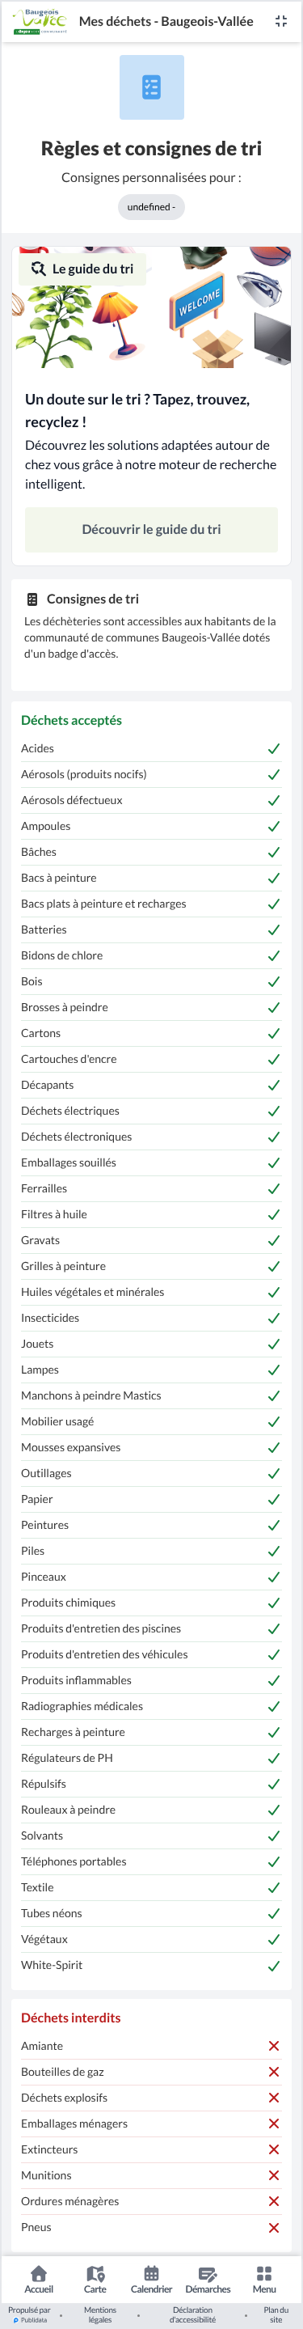This screenshot has height=2329, width=303.
Task: Click the Baugeois Vallée logo
Action: pos(40,21)
